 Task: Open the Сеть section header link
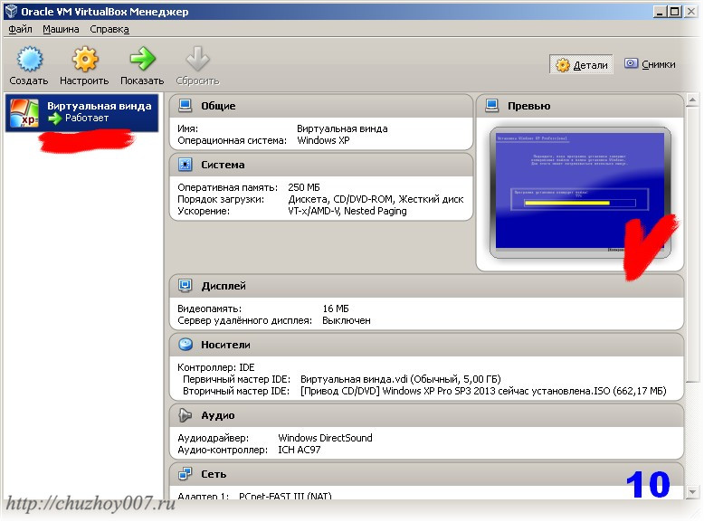(214, 474)
